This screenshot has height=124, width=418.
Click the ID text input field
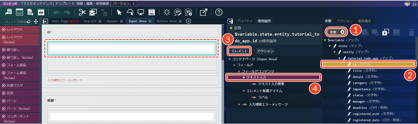[x=132, y=48]
